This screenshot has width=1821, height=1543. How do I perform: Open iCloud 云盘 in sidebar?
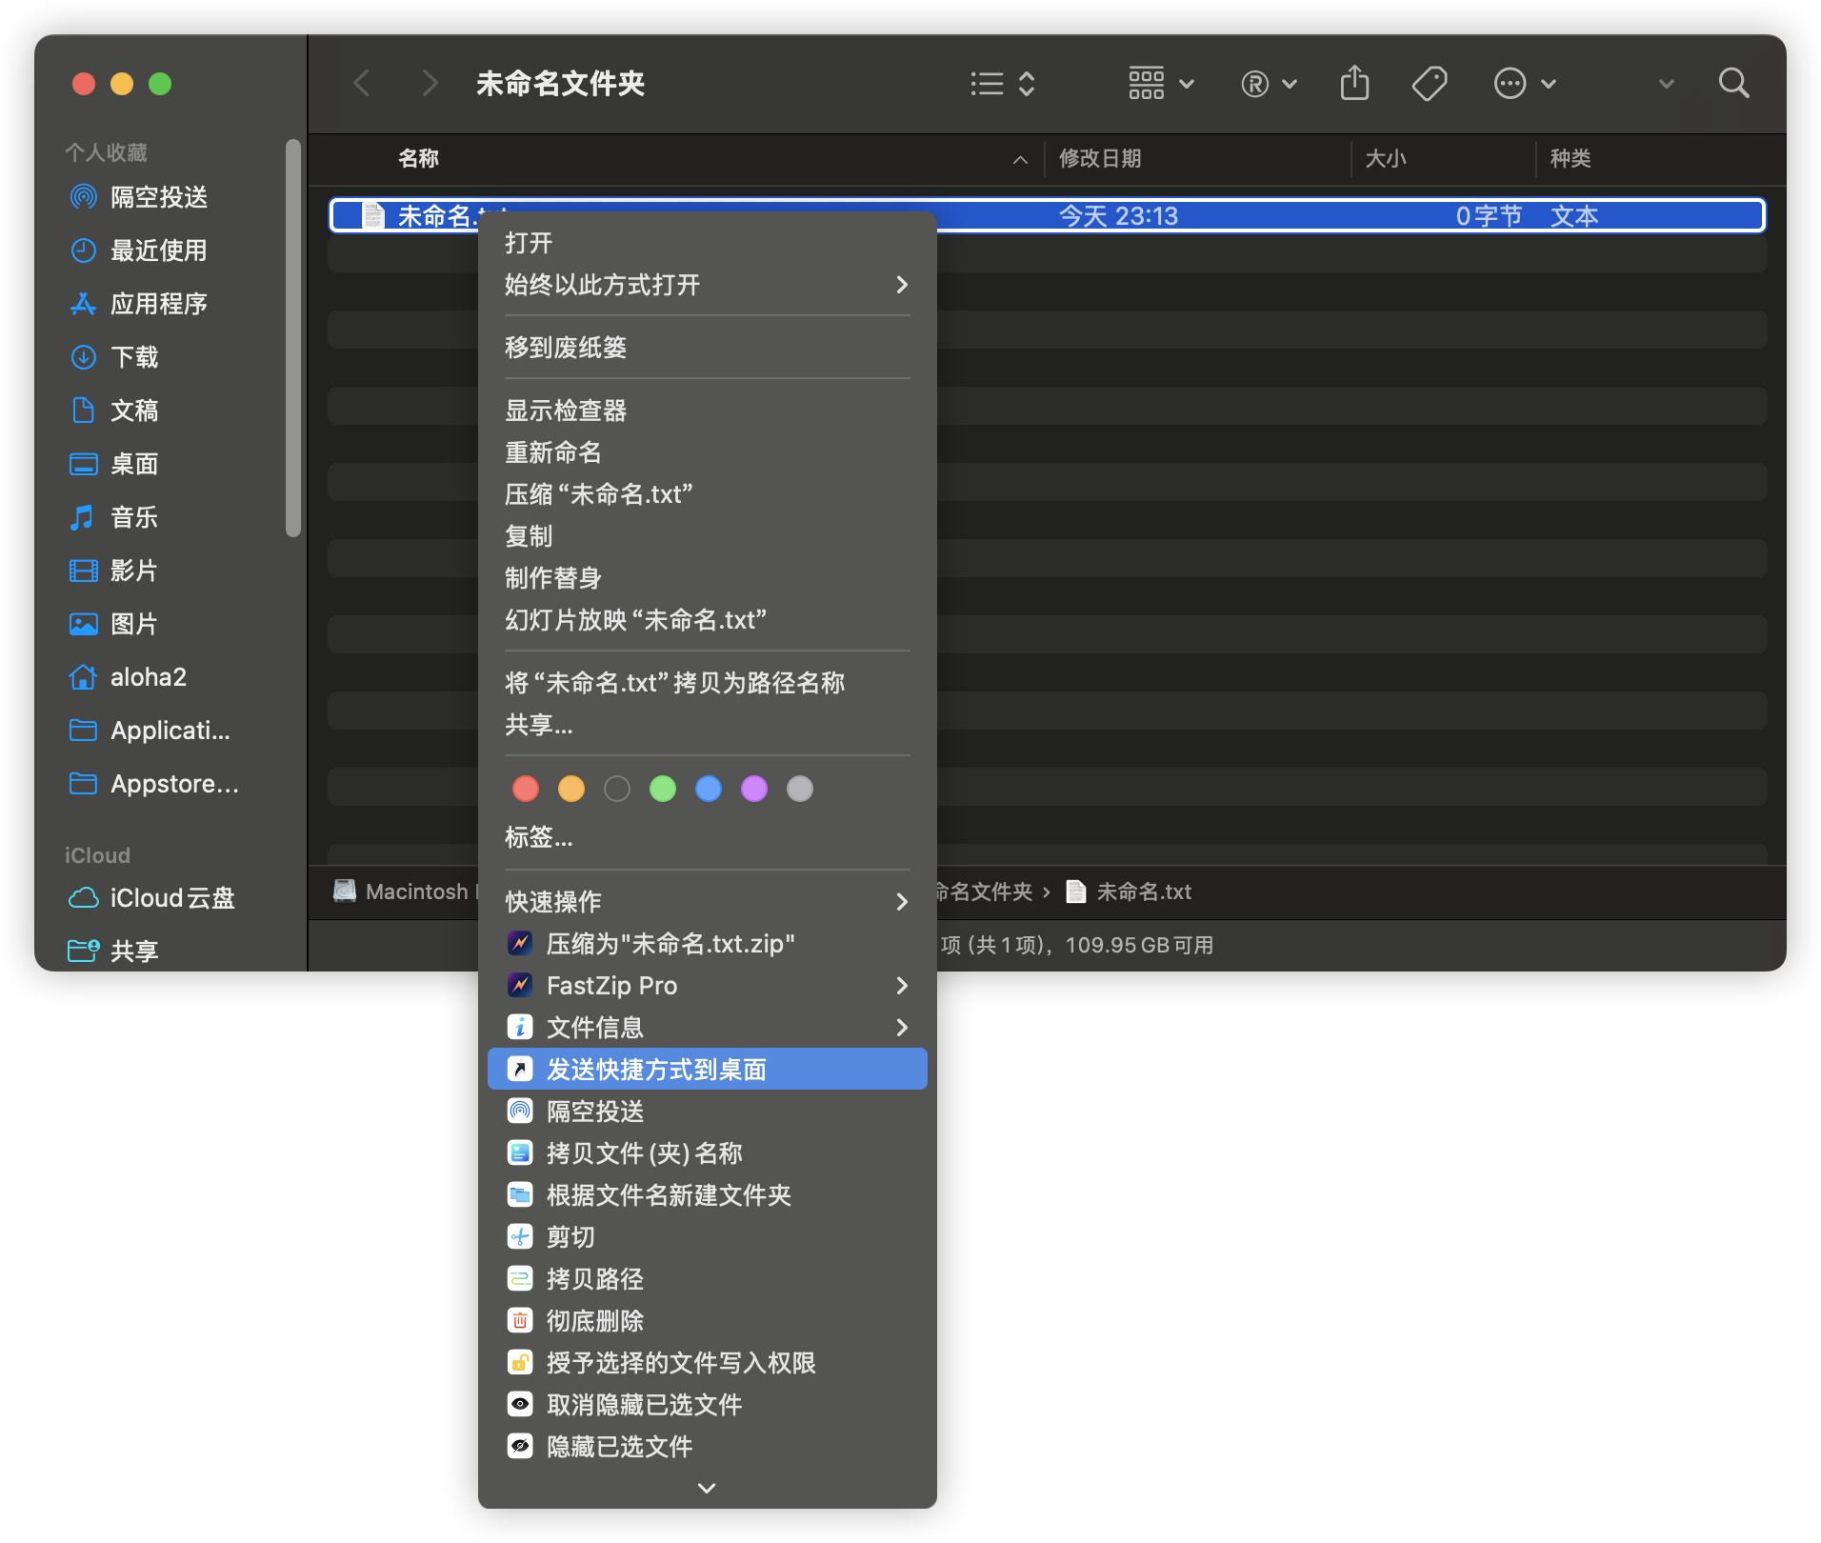tap(152, 898)
